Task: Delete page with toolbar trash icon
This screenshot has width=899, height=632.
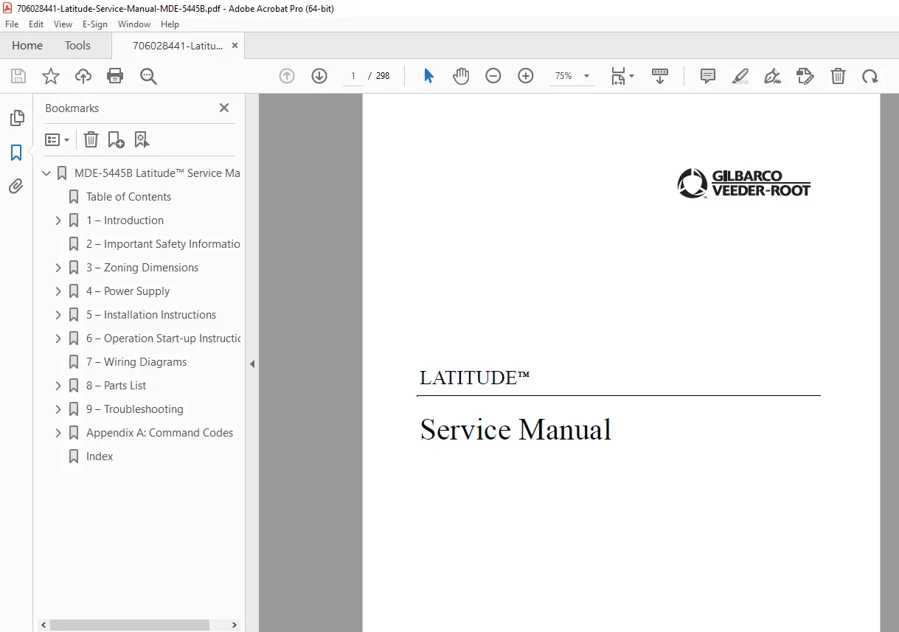Action: tap(838, 76)
